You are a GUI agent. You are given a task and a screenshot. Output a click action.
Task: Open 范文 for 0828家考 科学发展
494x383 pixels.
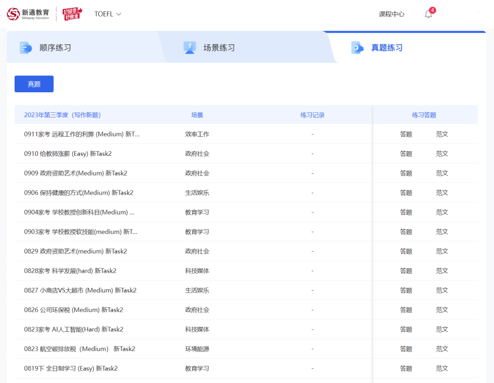(442, 271)
